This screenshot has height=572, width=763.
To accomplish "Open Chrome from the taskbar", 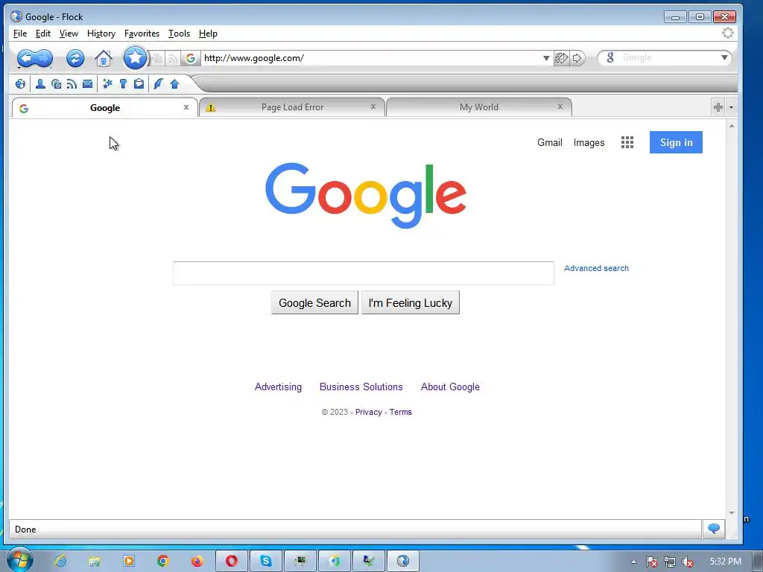I will tap(163, 561).
